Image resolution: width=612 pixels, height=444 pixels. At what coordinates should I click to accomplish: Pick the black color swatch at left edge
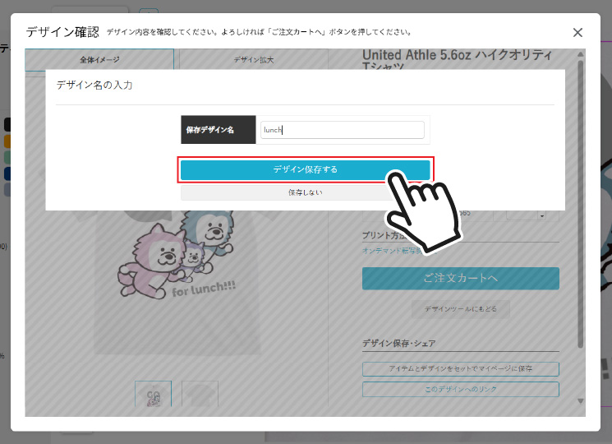point(7,125)
